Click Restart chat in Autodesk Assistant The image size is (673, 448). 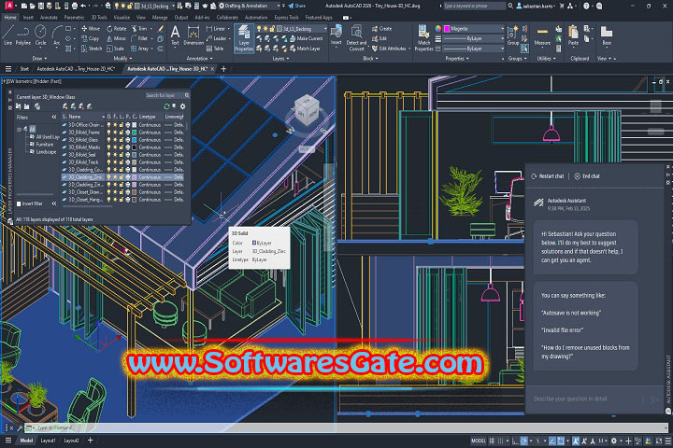pos(548,176)
